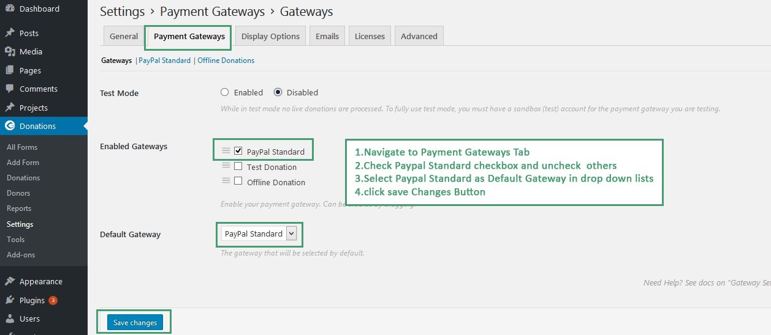Click the Comments bubble icon
The image size is (771, 335).
click(10, 89)
